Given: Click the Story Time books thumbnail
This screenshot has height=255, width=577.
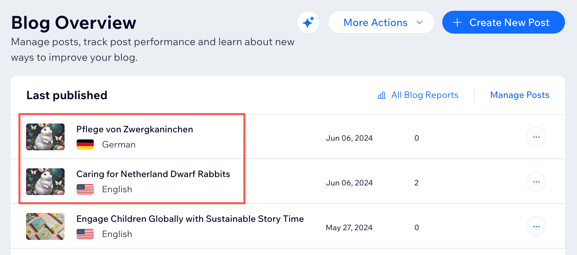Looking at the screenshot, I should click(x=45, y=227).
